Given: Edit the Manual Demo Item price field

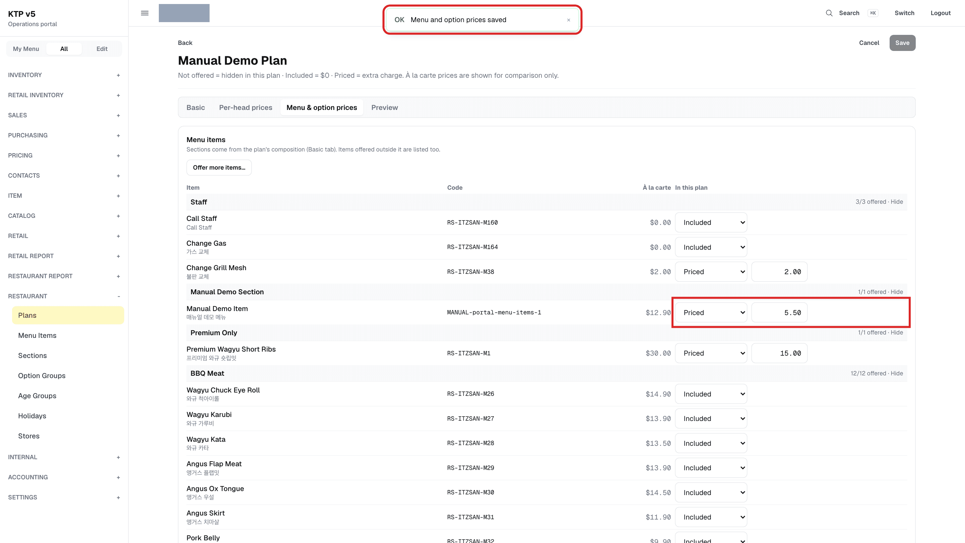Looking at the screenshot, I should tap(779, 312).
